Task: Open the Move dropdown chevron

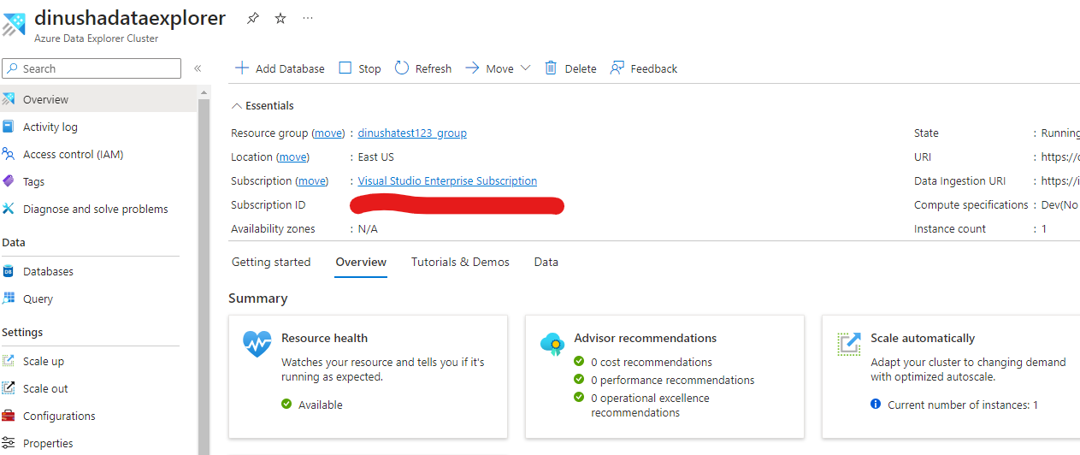Action: [526, 68]
